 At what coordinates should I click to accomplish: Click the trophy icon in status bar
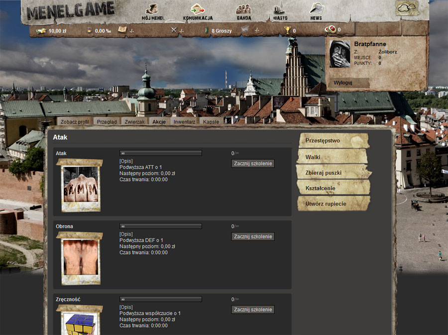(287, 30)
